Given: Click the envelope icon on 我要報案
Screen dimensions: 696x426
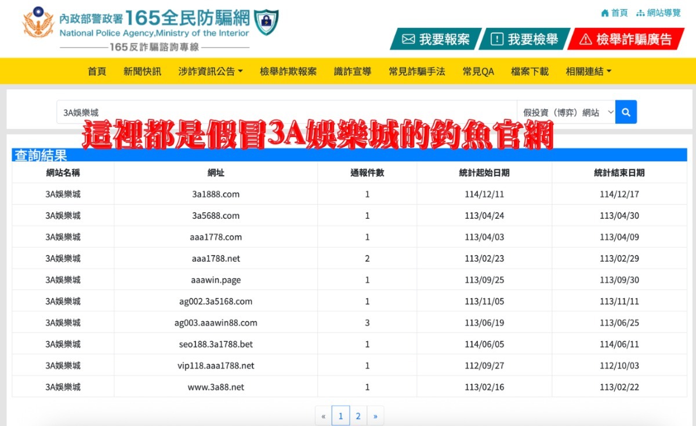Looking at the screenshot, I should pos(408,40).
